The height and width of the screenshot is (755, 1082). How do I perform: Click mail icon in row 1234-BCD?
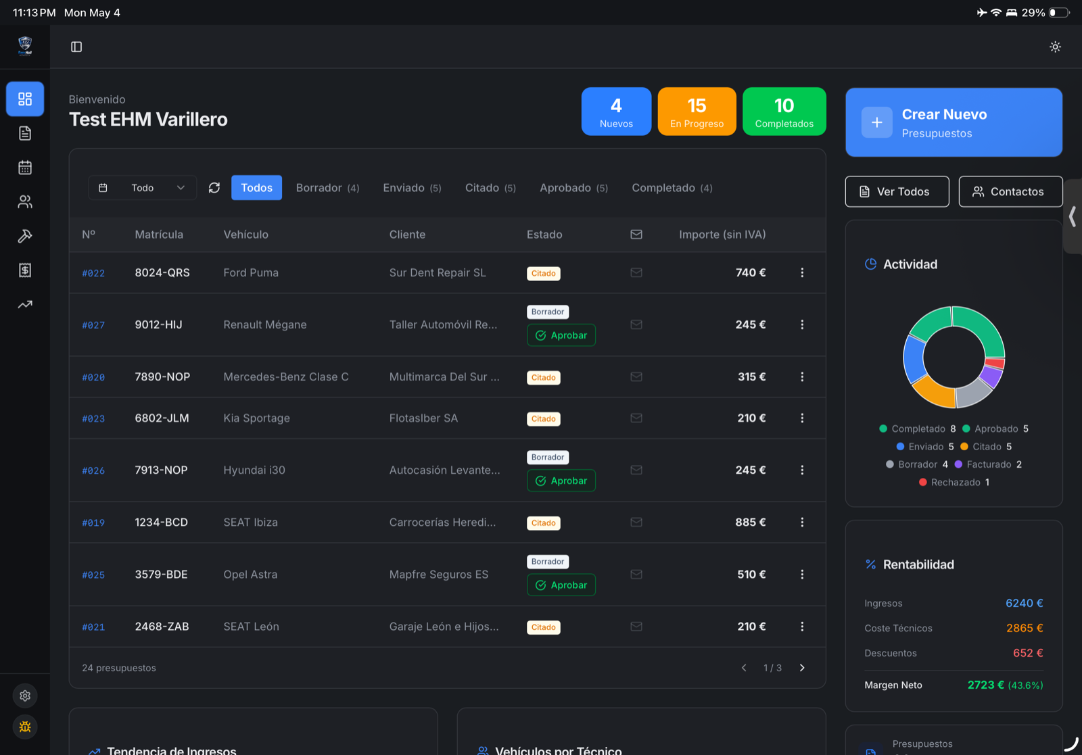coord(636,522)
